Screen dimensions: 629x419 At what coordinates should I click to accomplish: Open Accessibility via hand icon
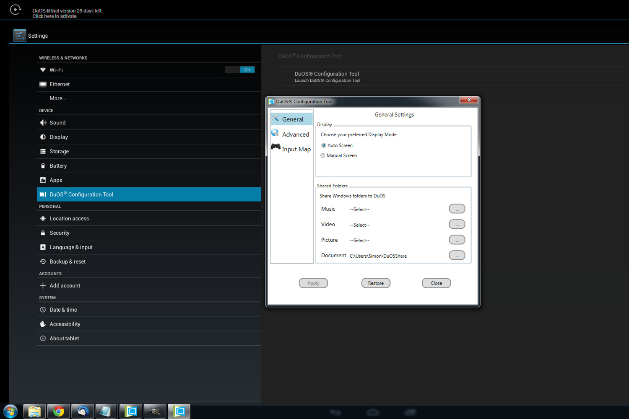[x=43, y=324]
